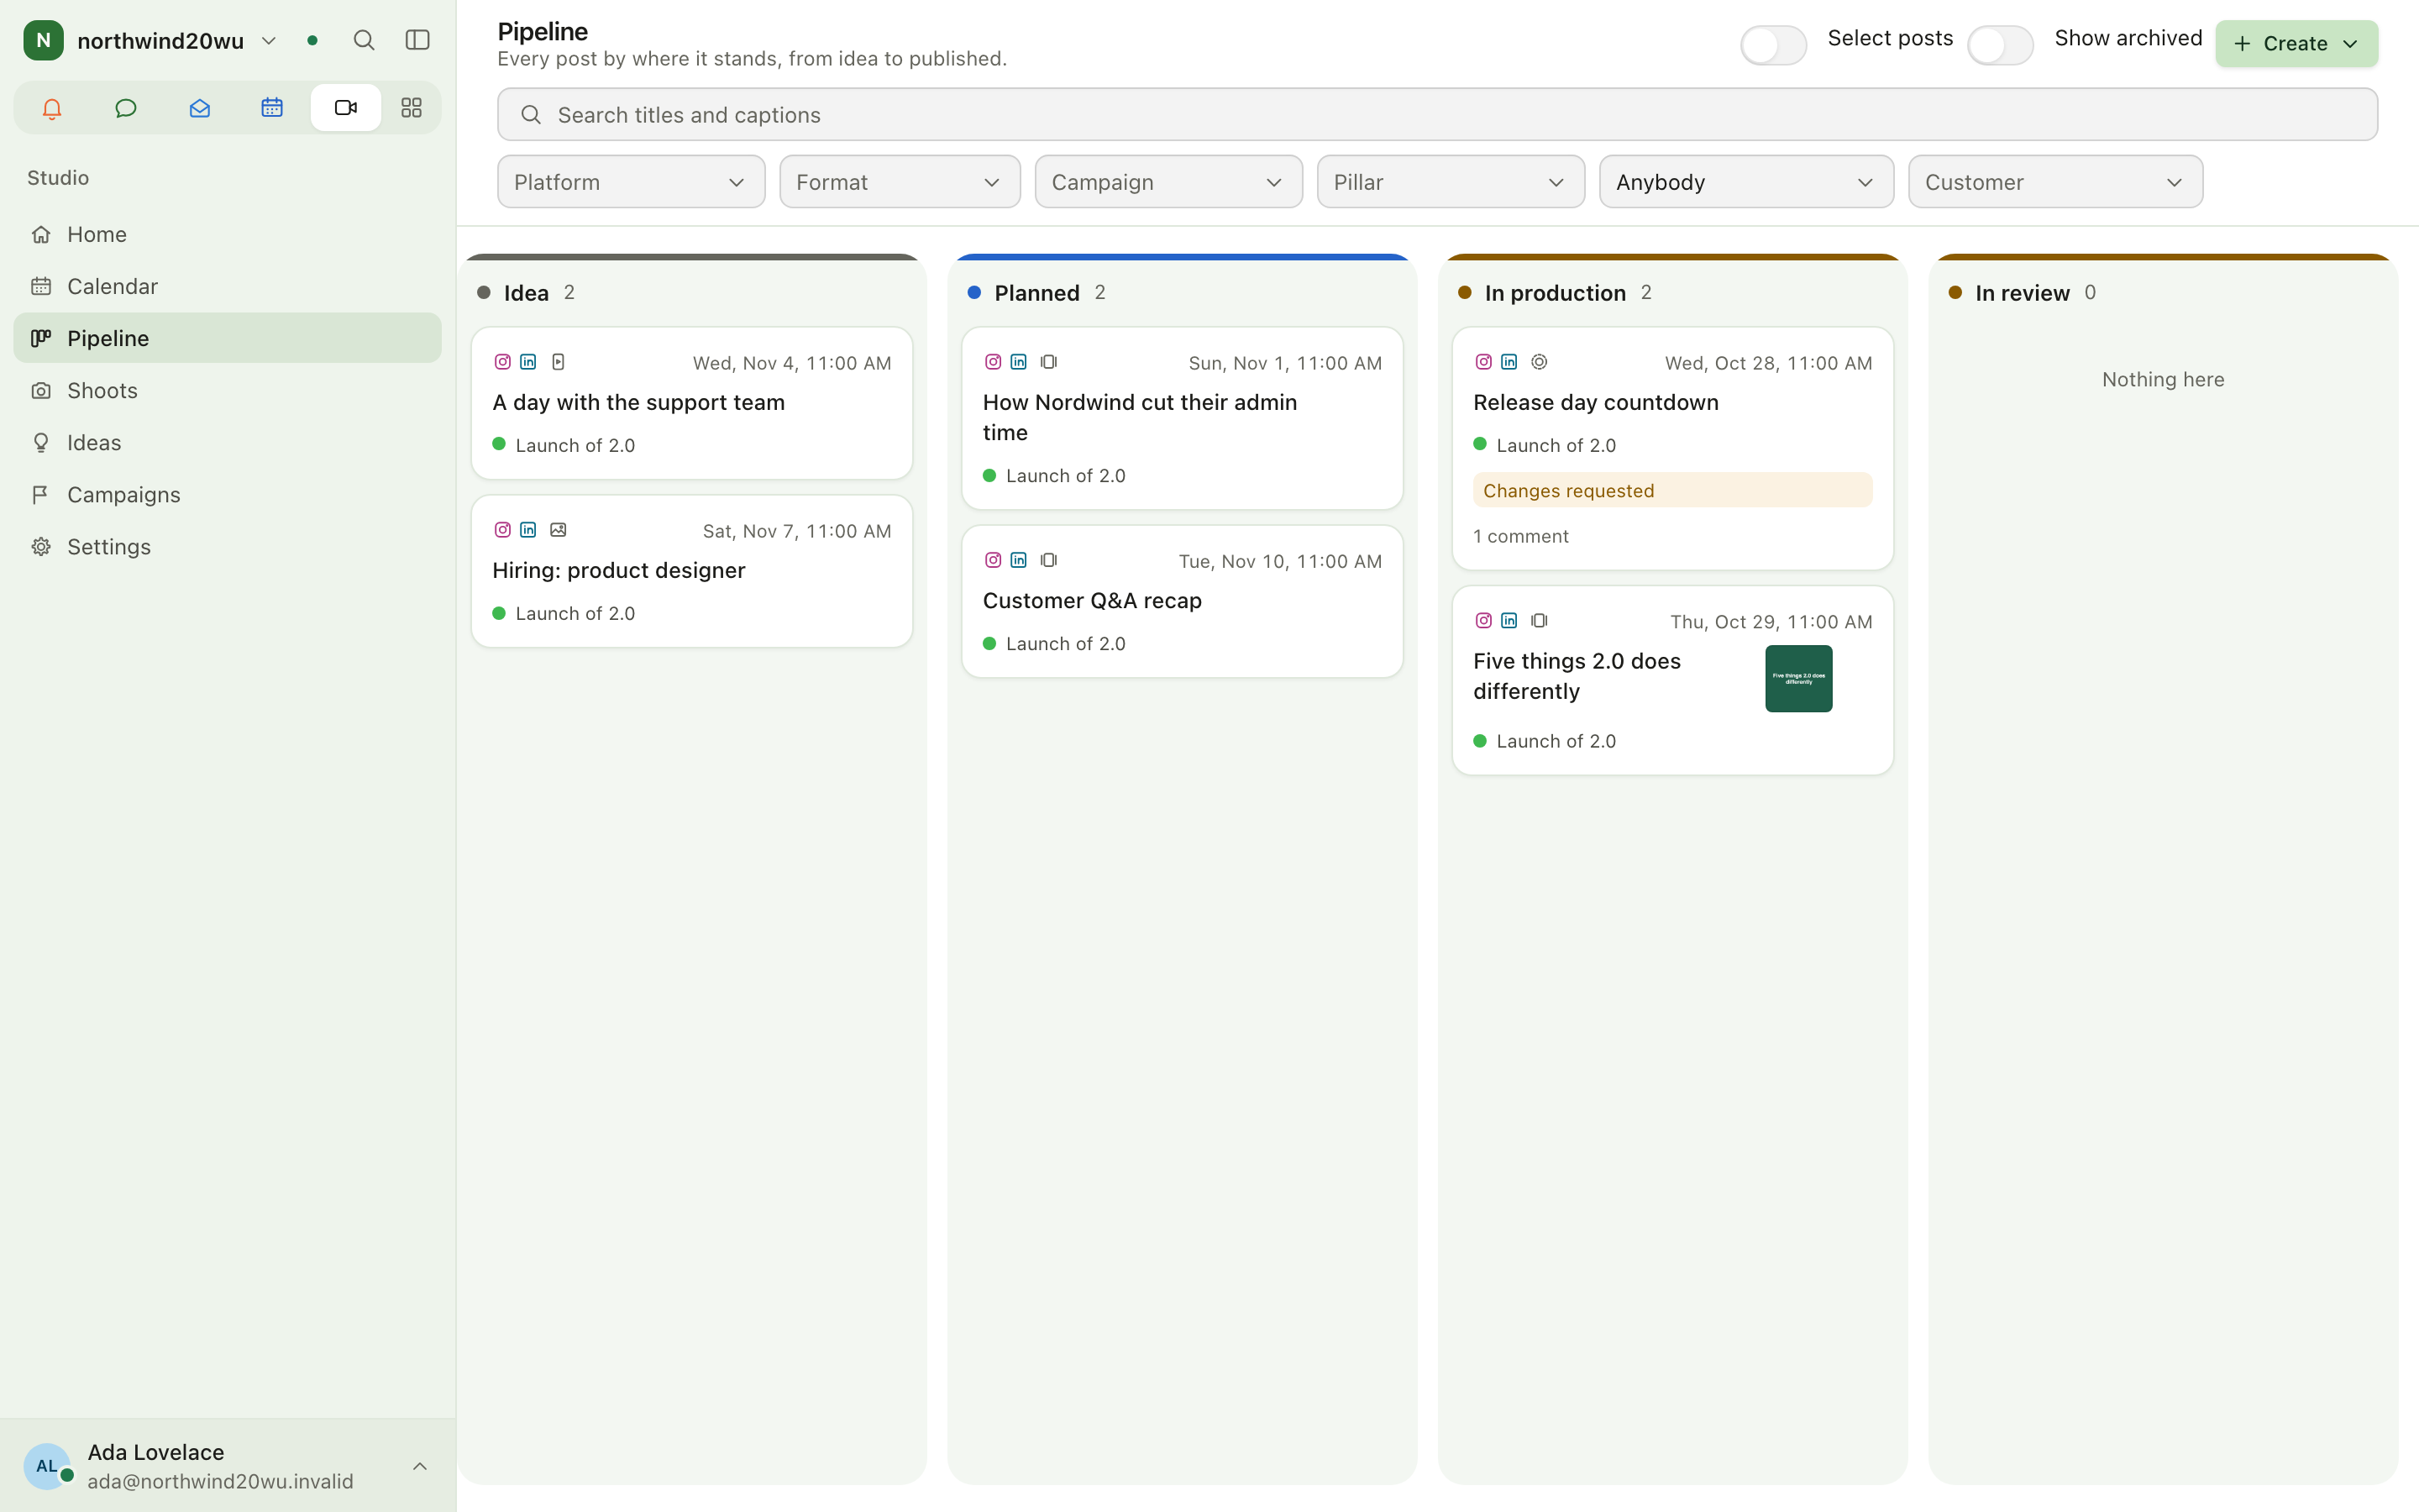
Task: Open the Customer filter dropdown
Action: 2055,182
